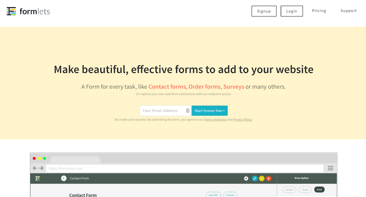This screenshot has height=197, width=366.
Task: Switch to the Field tab
Action: [319, 190]
